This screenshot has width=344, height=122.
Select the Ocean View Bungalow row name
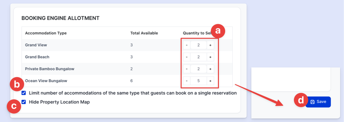(x=46, y=81)
